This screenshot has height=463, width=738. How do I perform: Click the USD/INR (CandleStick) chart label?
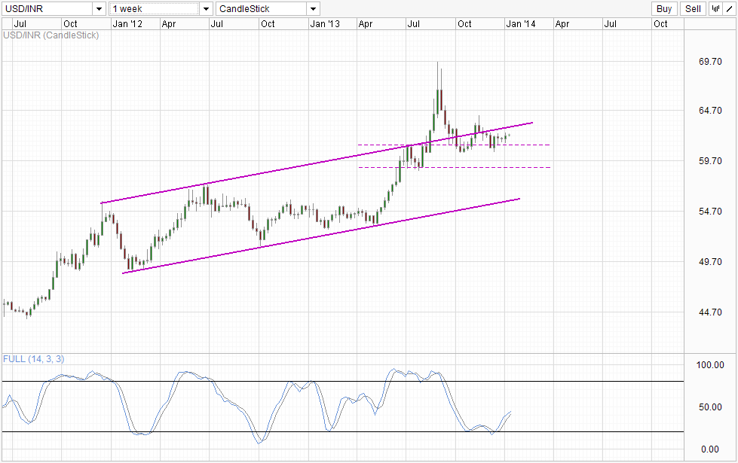[x=51, y=35]
